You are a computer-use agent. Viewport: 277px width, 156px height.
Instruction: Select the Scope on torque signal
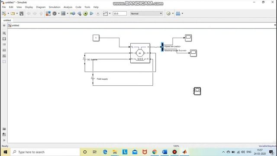193,53
